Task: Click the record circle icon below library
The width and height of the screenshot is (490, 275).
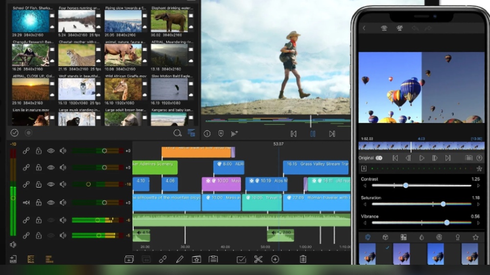Action: tap(28, 133)
